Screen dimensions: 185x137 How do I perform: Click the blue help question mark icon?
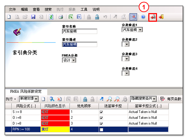click(143, 17)
